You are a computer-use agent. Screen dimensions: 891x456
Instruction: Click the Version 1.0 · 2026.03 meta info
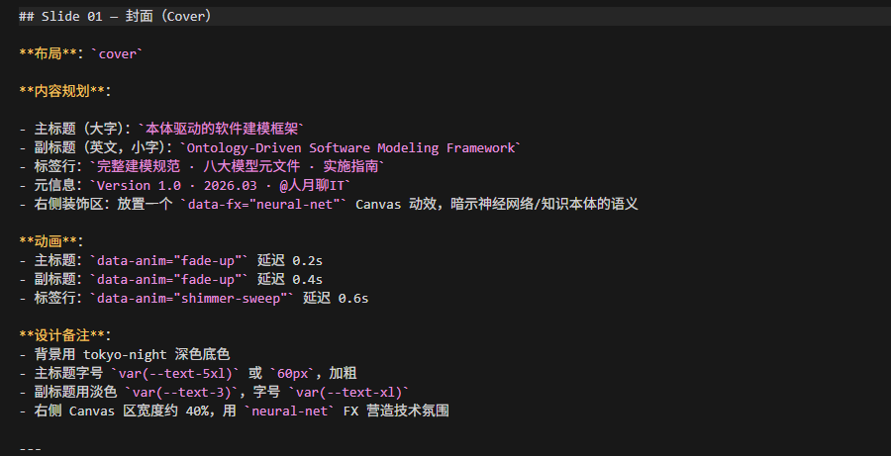coord(221,186)
